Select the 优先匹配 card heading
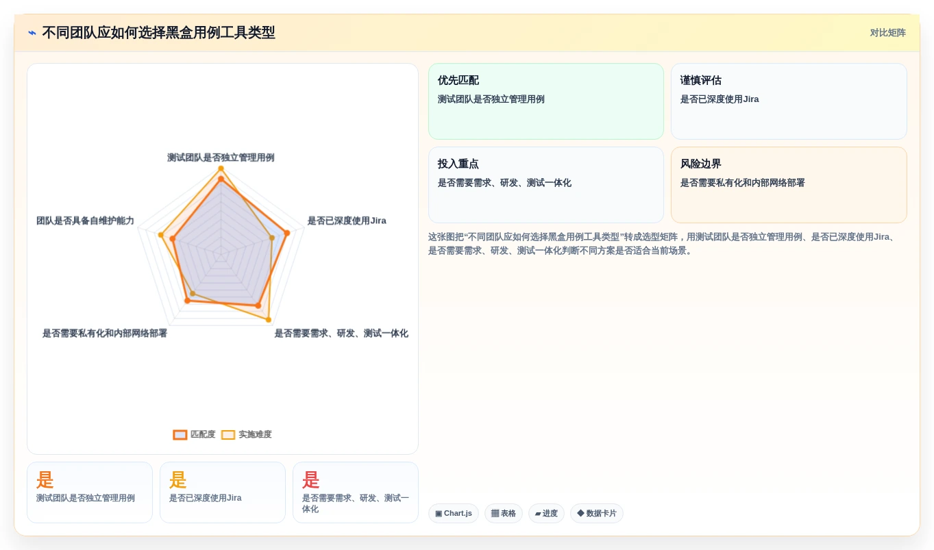The image size is (934, 550). (x=458, y=81)
